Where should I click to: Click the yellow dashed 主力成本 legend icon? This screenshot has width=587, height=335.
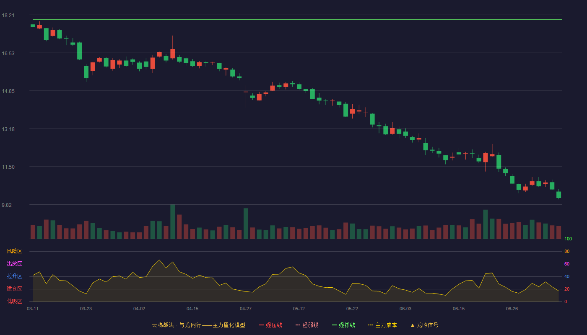point(370,325)
